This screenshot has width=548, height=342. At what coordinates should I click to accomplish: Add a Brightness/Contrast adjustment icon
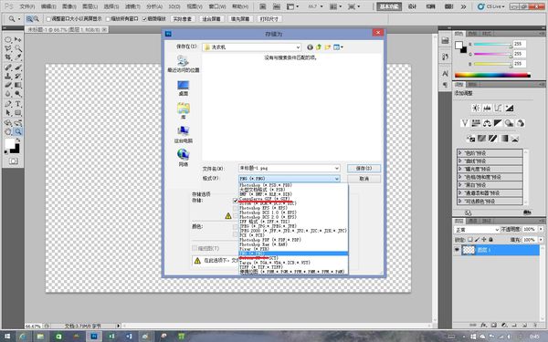pos(476,109)
